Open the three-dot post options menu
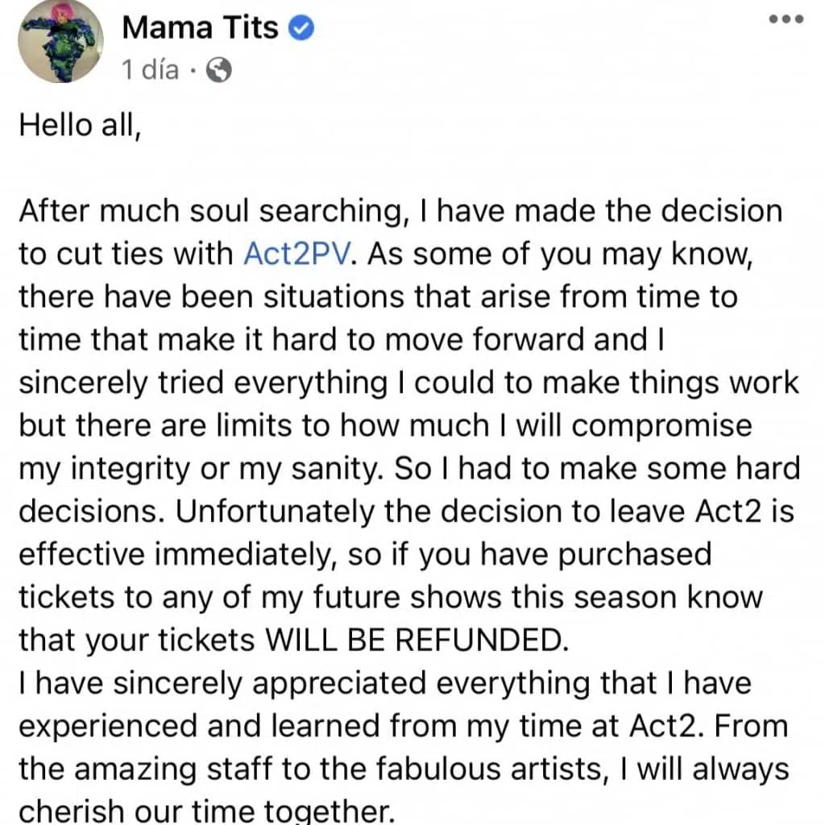Image resolution: width=825 pixels, height=825 pixels. [786, 19]
